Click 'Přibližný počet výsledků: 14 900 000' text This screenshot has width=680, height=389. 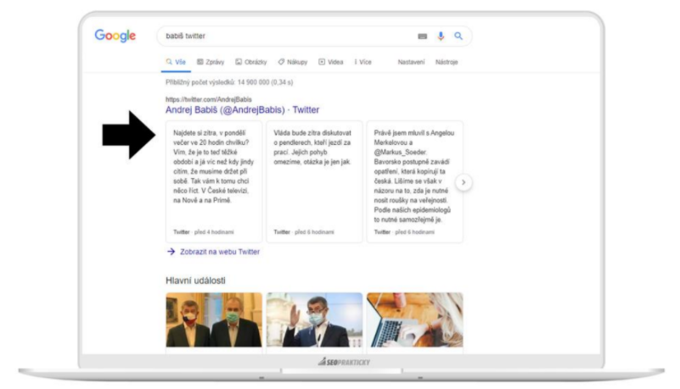[229, 82]
